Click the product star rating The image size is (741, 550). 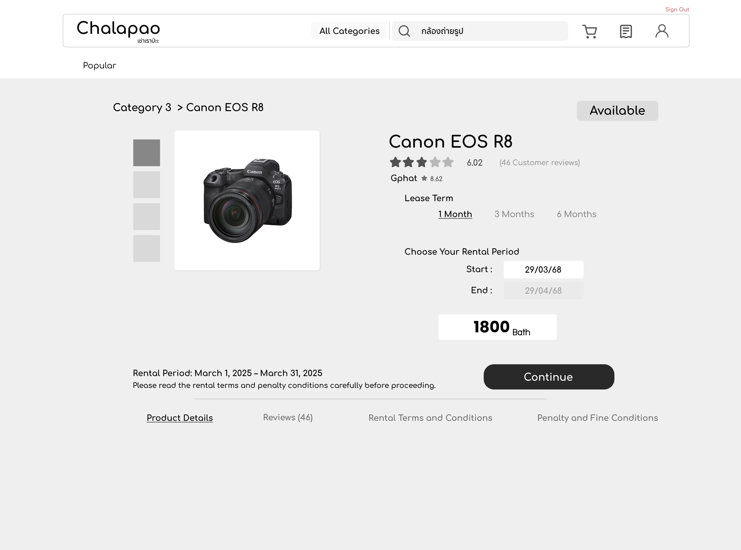coord(421,163)
